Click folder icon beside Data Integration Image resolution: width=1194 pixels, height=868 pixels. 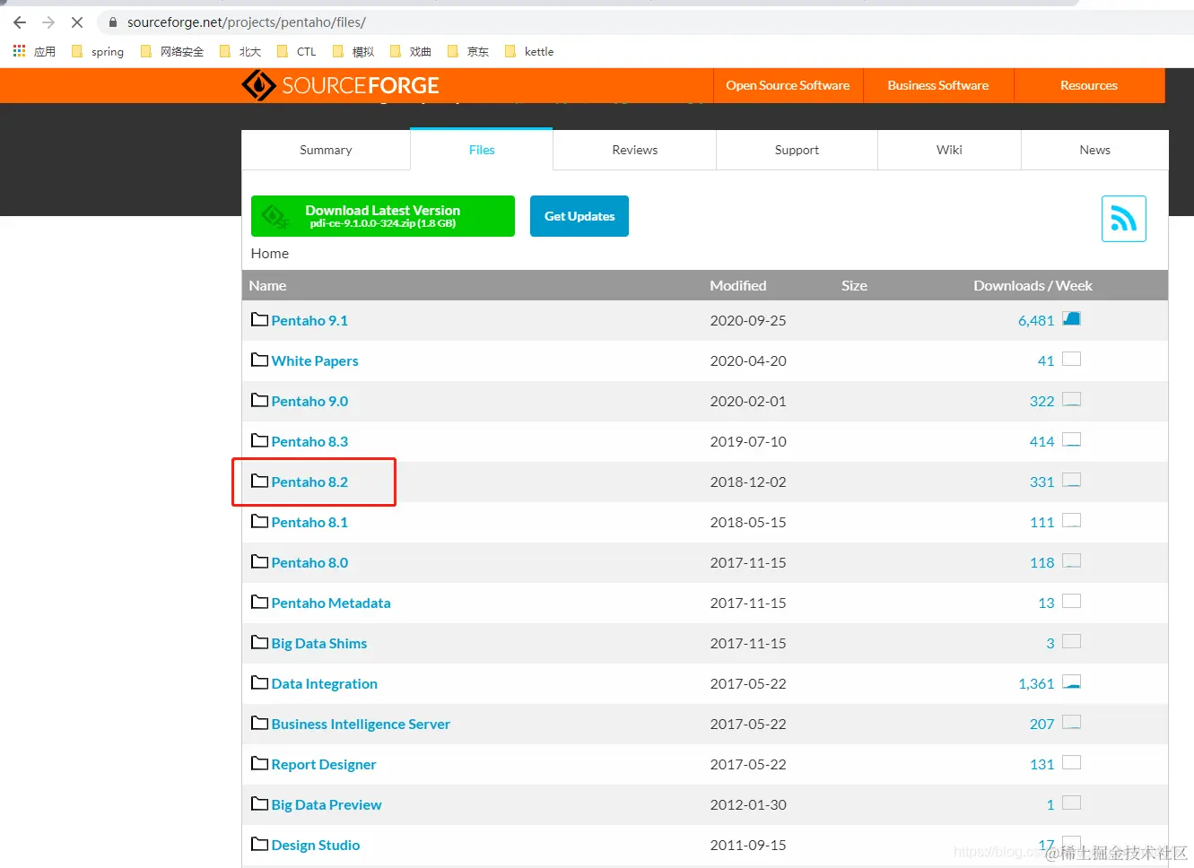(x=260, y=682)
